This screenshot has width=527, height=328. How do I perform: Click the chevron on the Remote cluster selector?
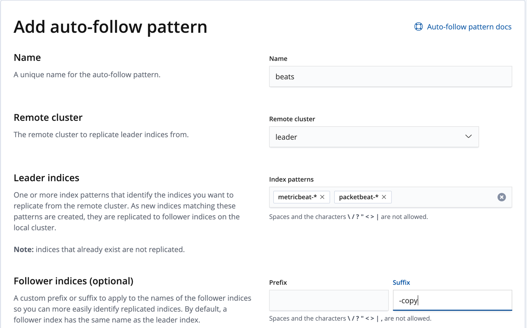point(468,136)
